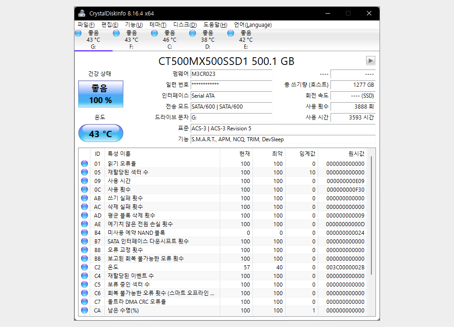
Task: Click the 최악 column header
Action: pos(277,154)
